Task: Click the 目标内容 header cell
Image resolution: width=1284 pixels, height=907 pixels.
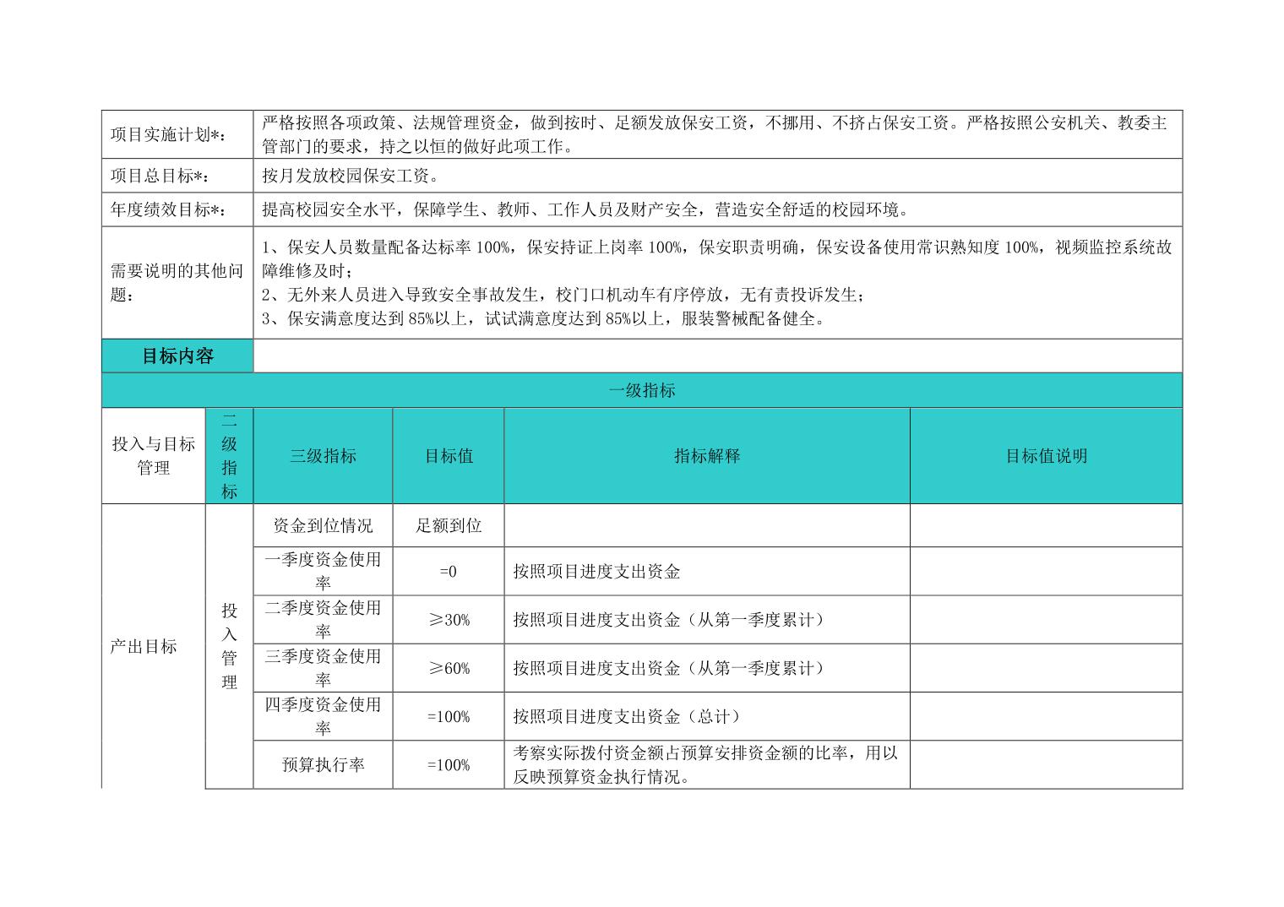Action: pos(177,356)
